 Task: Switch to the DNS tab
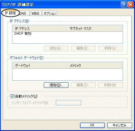point(24,13)
